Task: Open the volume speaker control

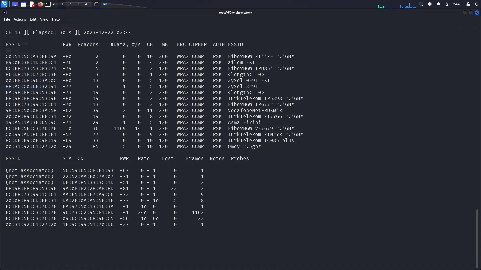Action: [x=430, y=4]
